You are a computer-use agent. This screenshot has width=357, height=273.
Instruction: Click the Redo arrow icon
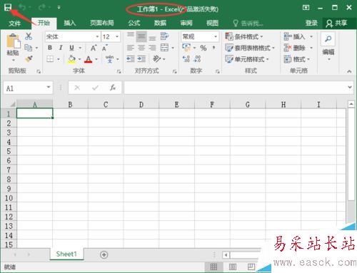coord(42,7)
